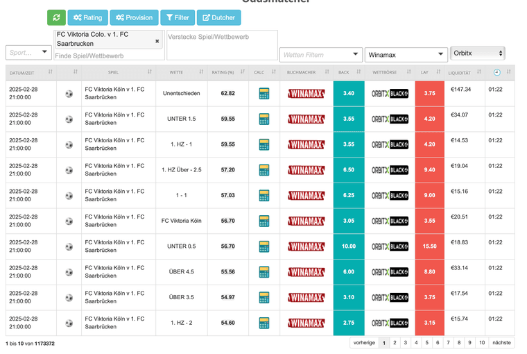The image size is (527, 354).
Task: Sort by the BACK column
Action: click(349, 72)
